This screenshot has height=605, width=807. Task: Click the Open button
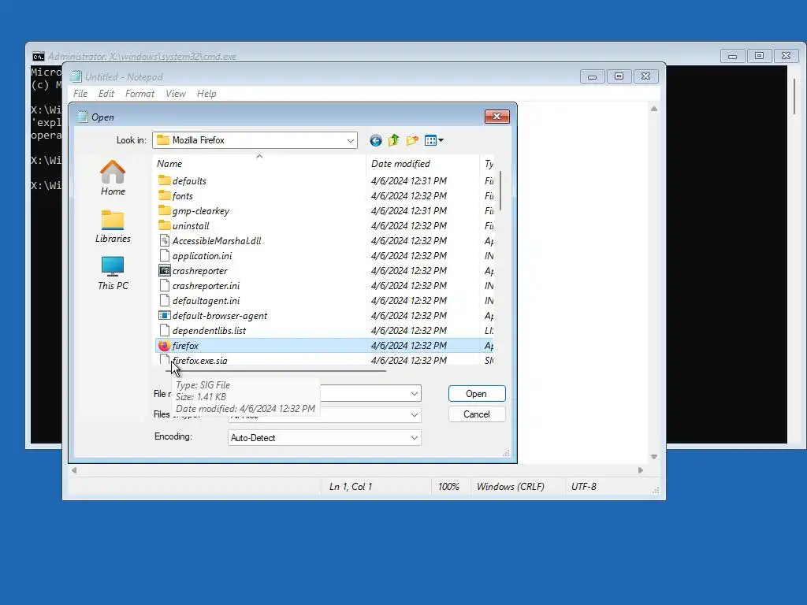point(477,394)
